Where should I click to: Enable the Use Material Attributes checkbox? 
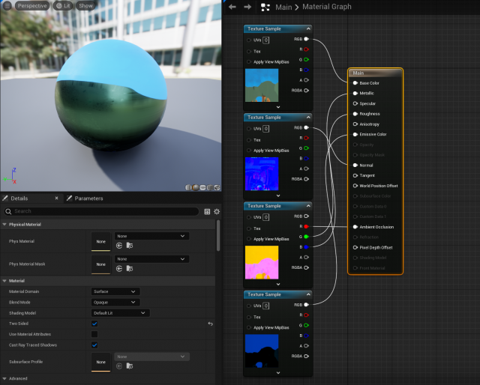tap(94, 334)
